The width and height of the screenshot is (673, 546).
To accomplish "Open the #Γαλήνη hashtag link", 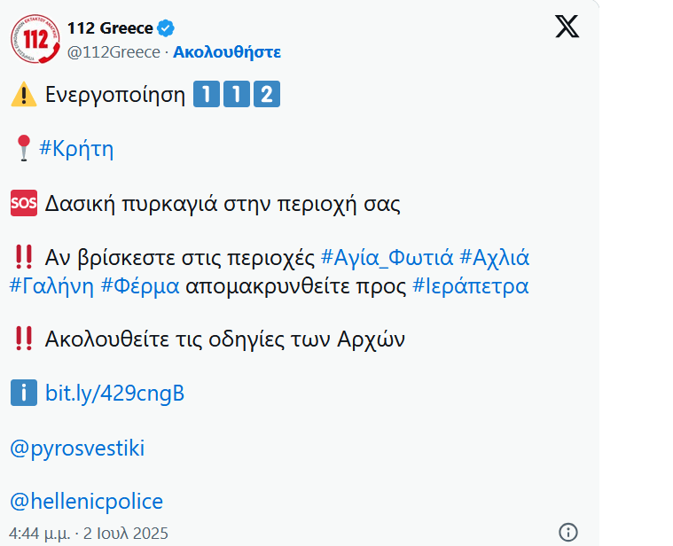I will pos(51,285).
